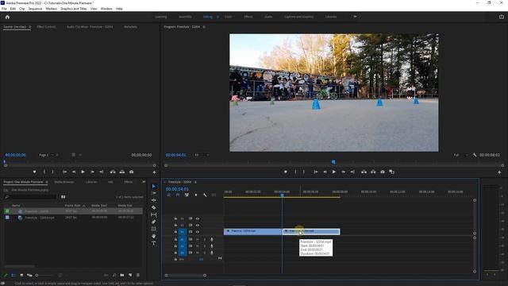
Task: Toggle Snap in the Timeline
Action: point(178,195)
